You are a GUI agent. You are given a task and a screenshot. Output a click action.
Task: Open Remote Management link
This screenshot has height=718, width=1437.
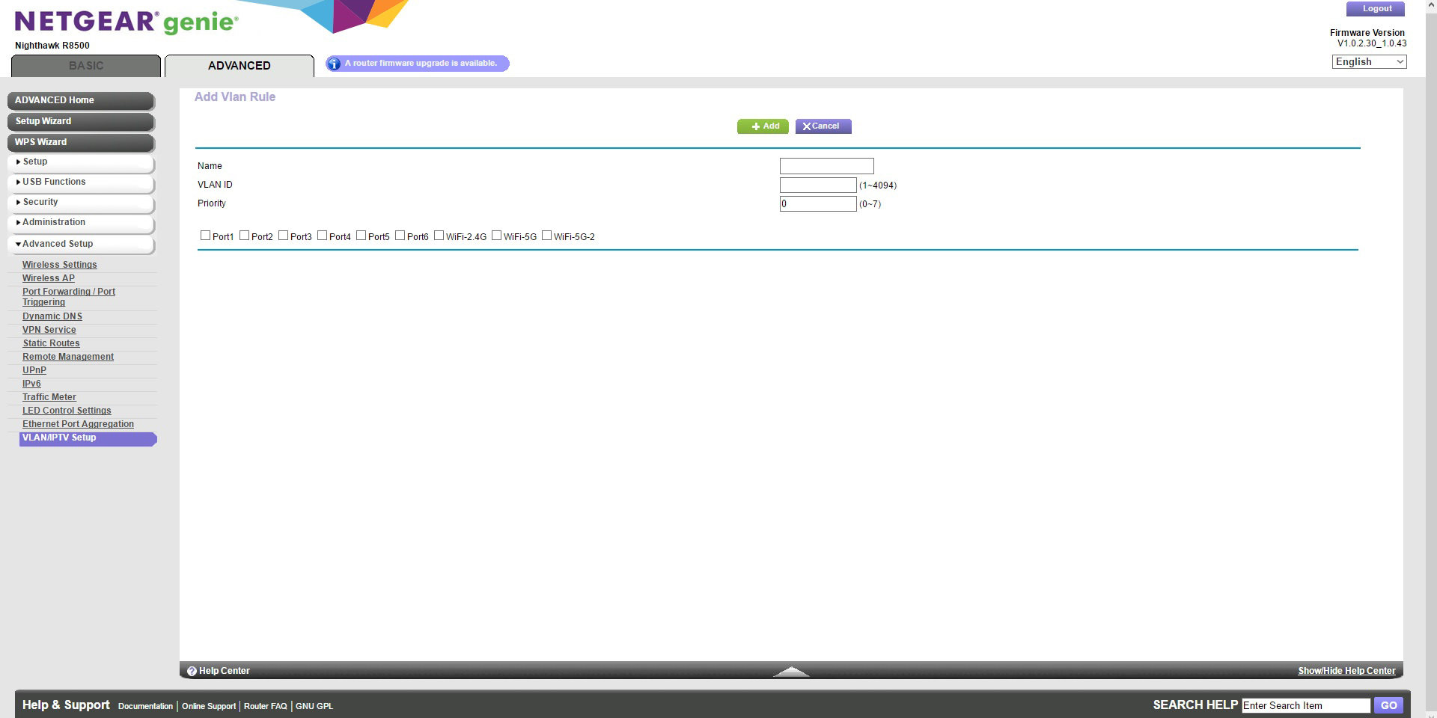pos(68,357)
